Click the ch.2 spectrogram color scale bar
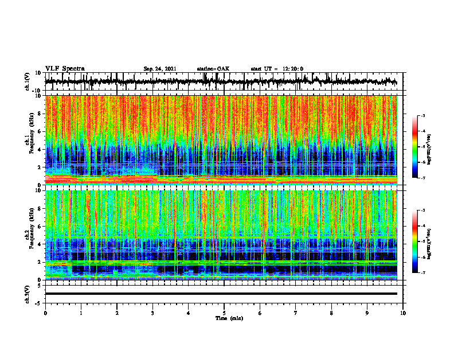The height and width of the screenshot is (351, 454). tap(415, 241)
